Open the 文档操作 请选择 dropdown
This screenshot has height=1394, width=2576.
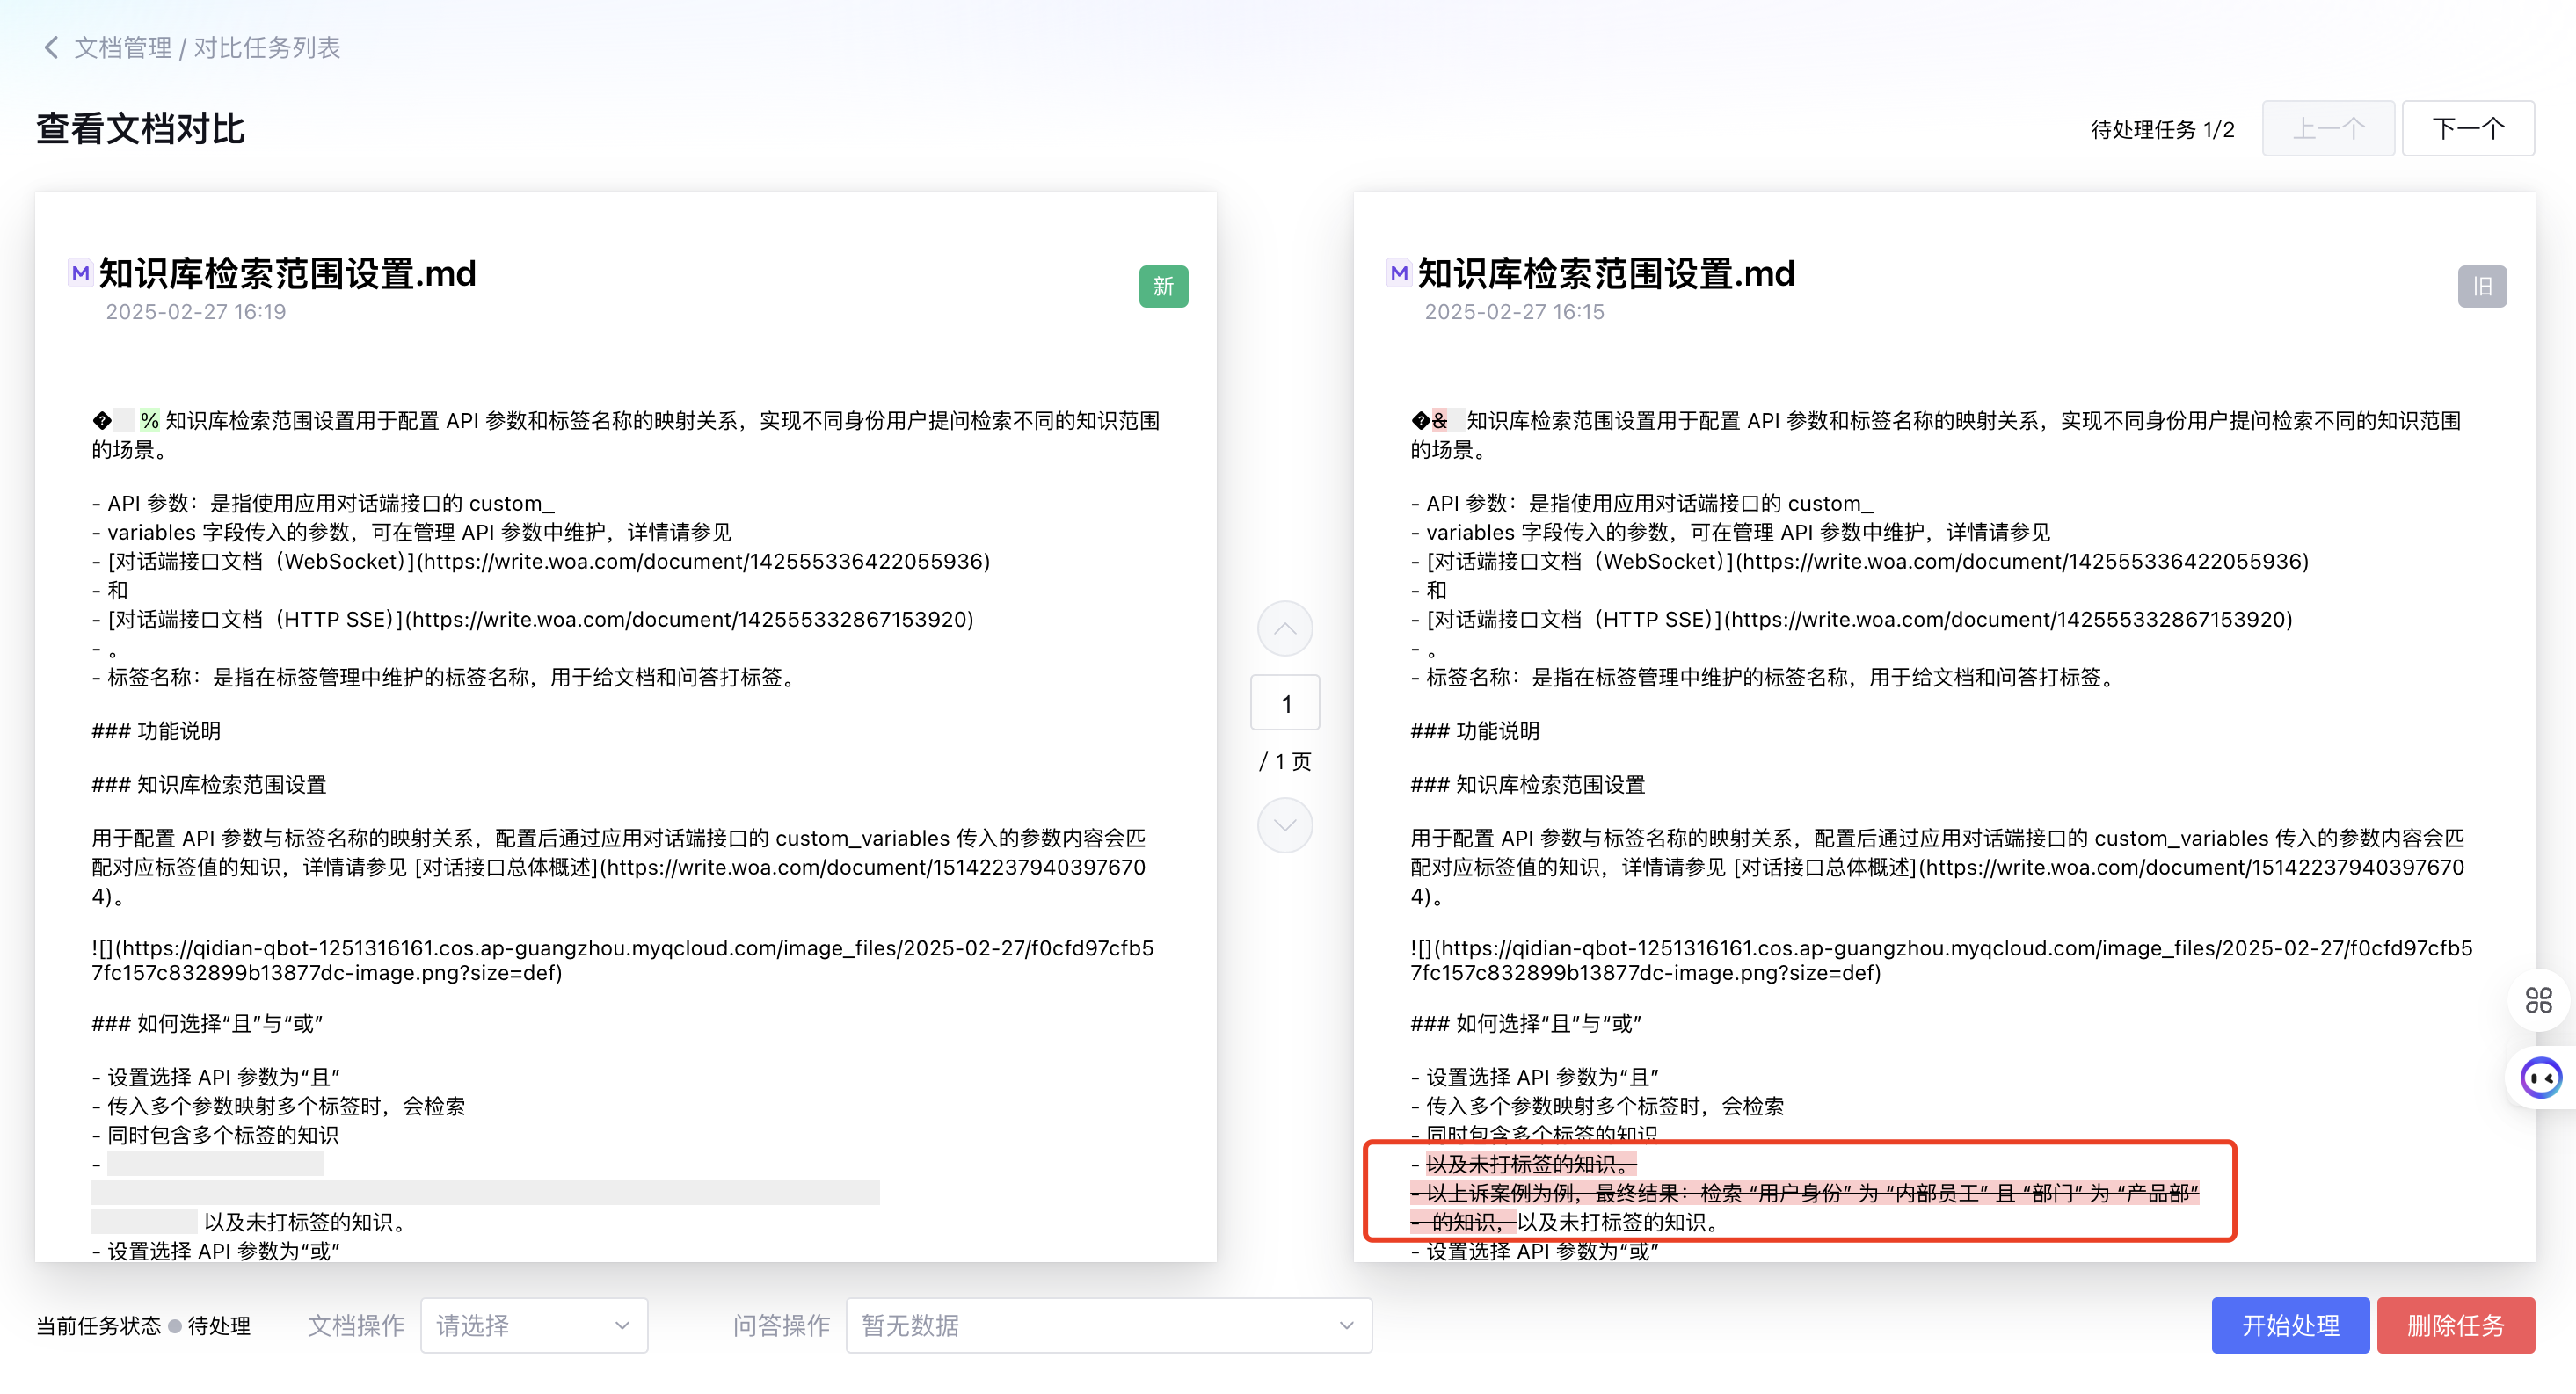[534, 1326]
